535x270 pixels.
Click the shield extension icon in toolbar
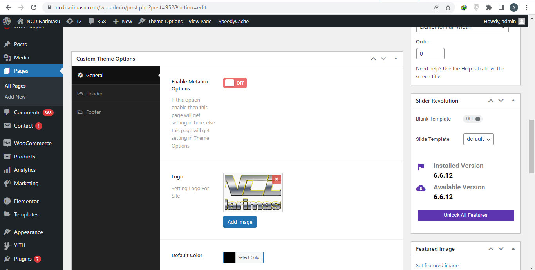476,7
